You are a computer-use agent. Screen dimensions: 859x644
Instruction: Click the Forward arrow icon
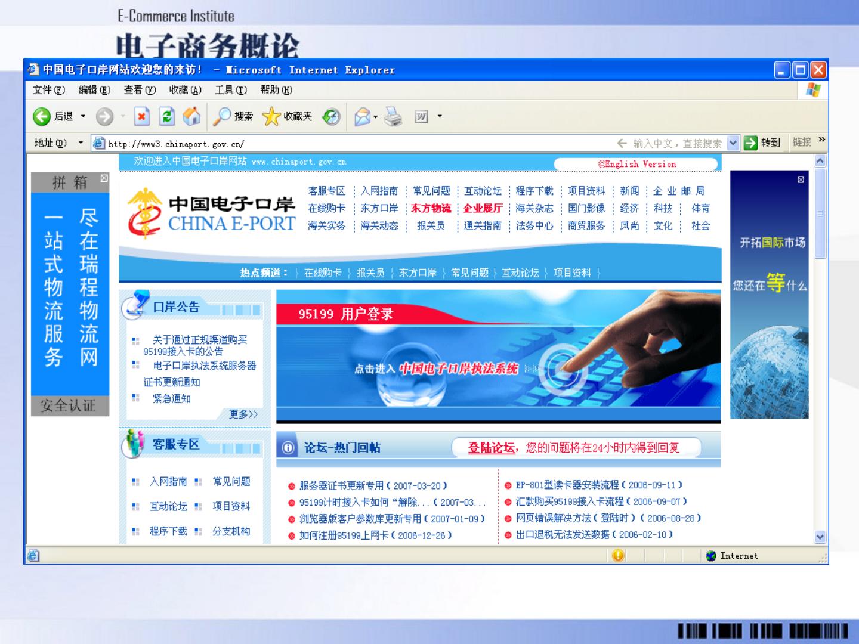pos(104,116)
